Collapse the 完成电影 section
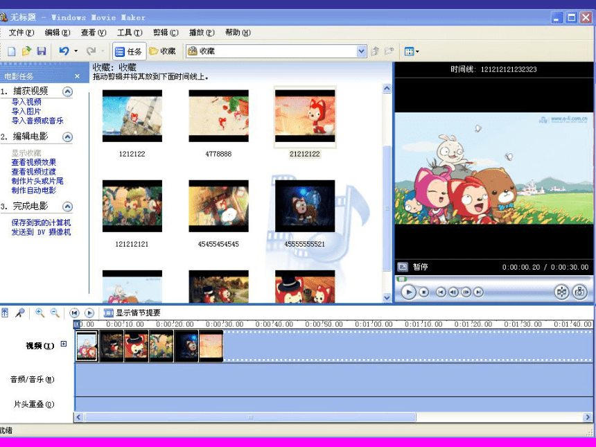The image size is (596, 447). point(67,207)
